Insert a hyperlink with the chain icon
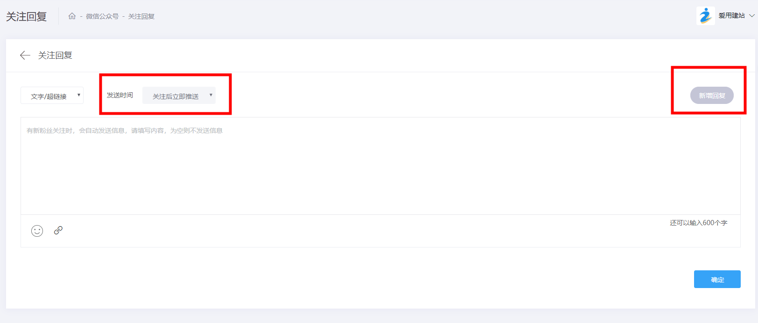The height and width of the screenshot is (323, 758). [x=58, y=230]
